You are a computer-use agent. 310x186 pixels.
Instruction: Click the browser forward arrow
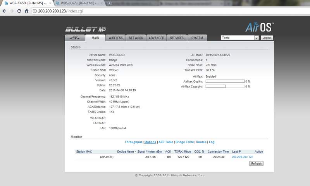click(12, 11)
